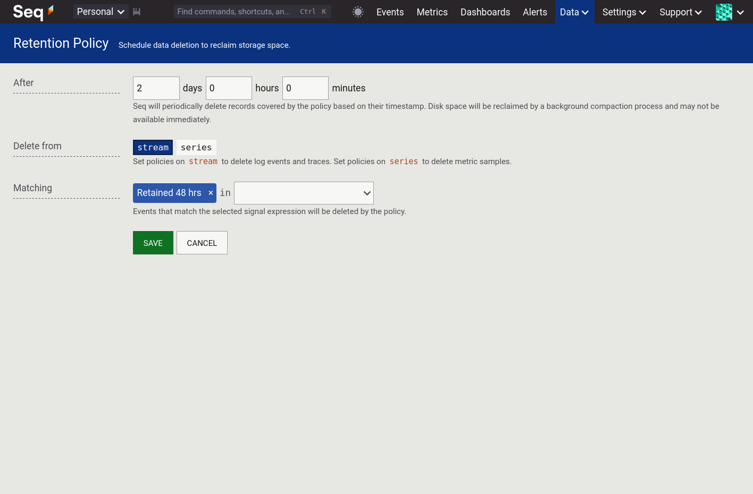753x494 pixels.
Task: Open the Support menu
Action: coord(681,12)
